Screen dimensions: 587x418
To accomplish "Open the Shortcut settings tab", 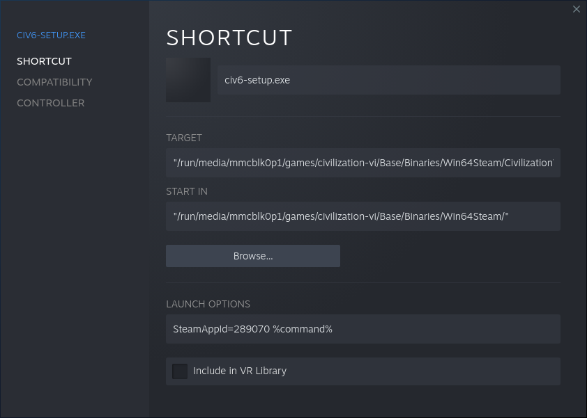I will (x=44, y=61).
